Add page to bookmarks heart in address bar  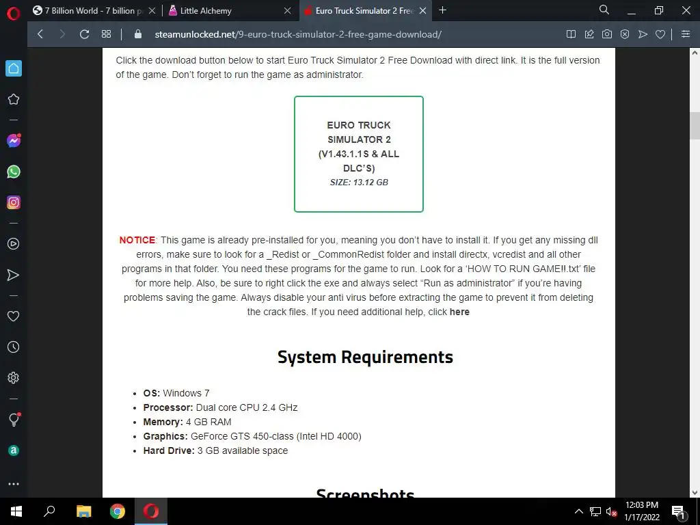point(660,34)
